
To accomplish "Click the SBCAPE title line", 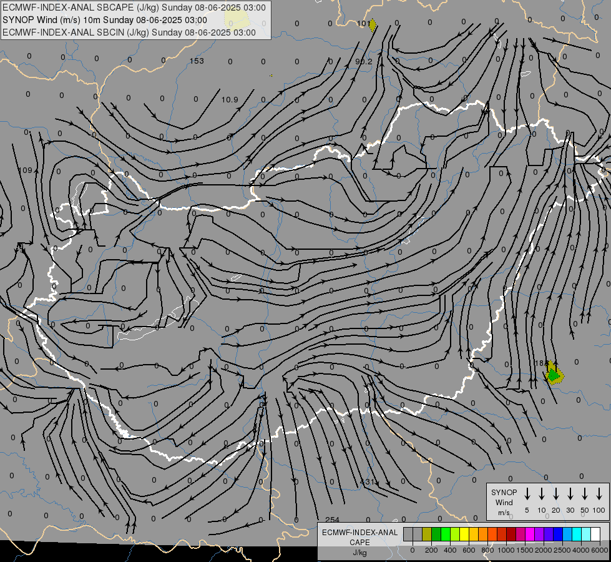I will [134, 7].
